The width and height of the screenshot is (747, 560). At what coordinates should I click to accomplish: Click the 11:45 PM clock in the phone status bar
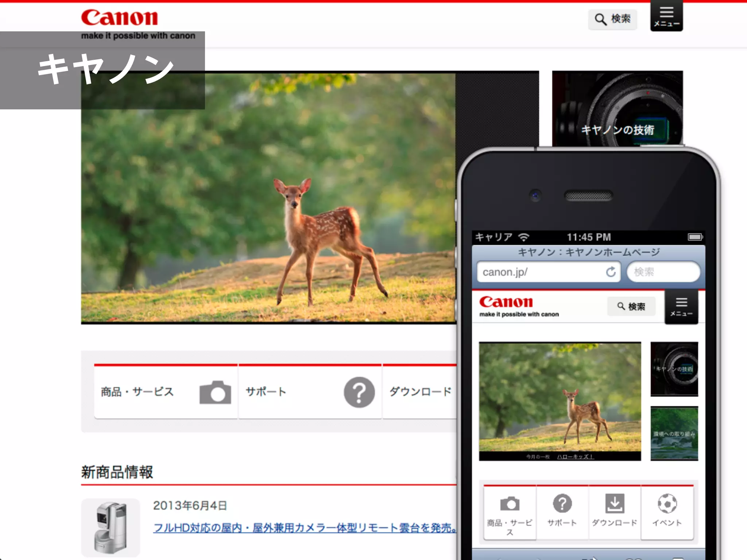pyautogui.click(x=589, y=237)
